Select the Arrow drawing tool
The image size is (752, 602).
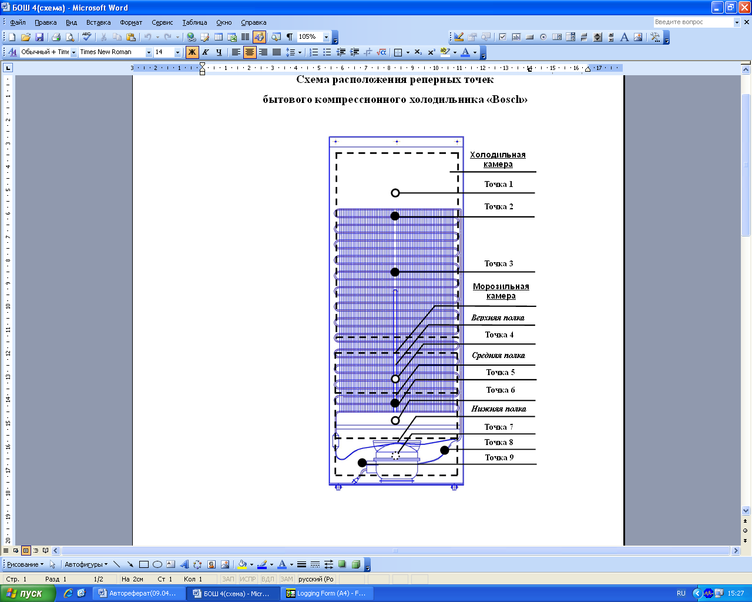130,564
